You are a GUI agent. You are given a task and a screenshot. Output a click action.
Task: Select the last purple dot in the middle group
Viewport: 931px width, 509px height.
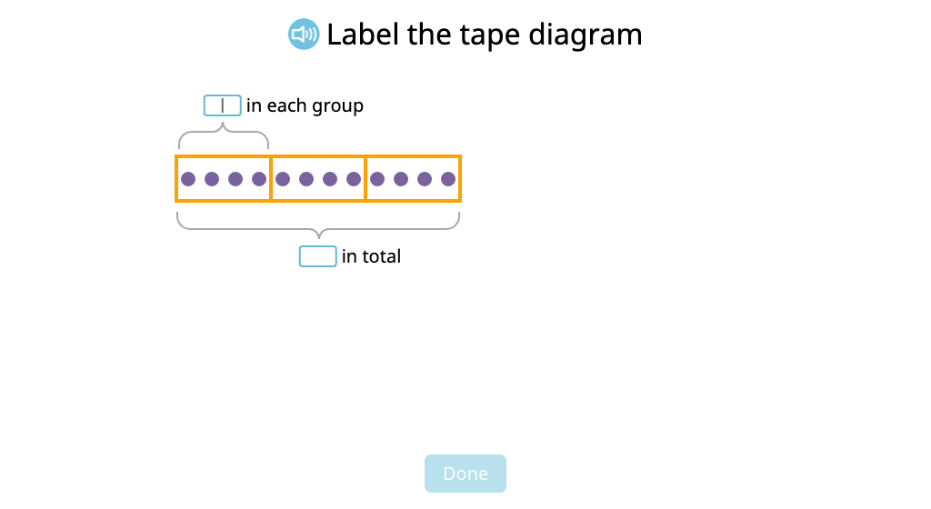[354, 178]
